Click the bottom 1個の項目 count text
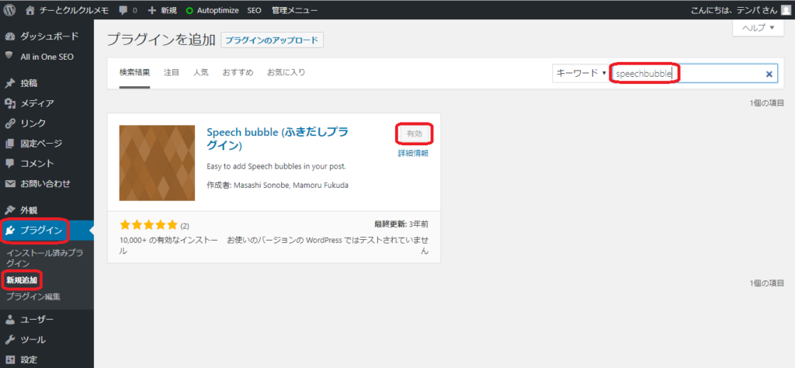This screenshot has width=795, height=368. click(766, 283)
